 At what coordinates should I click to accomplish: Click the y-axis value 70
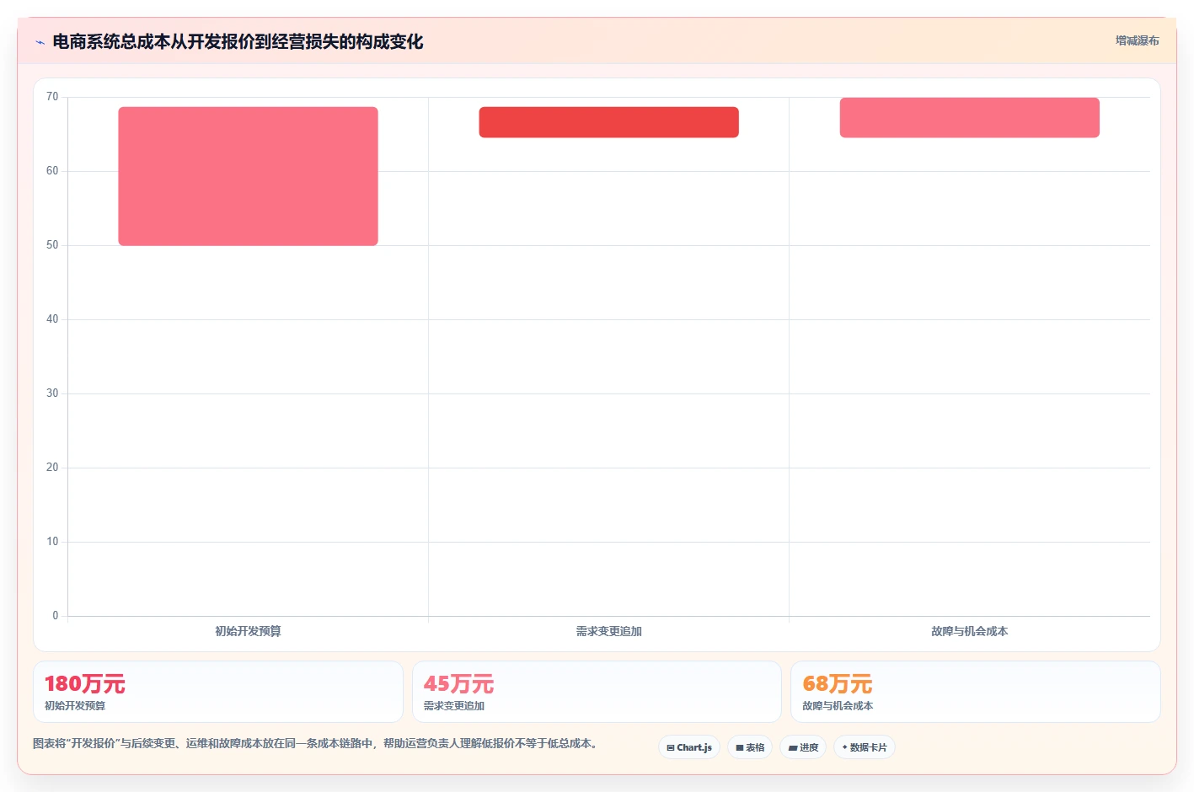pyautogui.click(x=52, y=97)
